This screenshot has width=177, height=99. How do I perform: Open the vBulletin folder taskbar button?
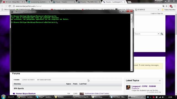(x=63, y=97)
